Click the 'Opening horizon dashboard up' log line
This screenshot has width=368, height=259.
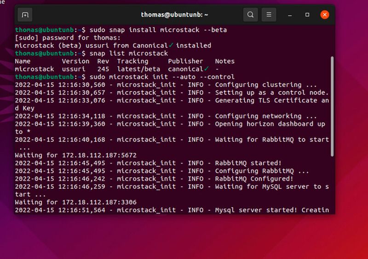click(x=170, y=124)
